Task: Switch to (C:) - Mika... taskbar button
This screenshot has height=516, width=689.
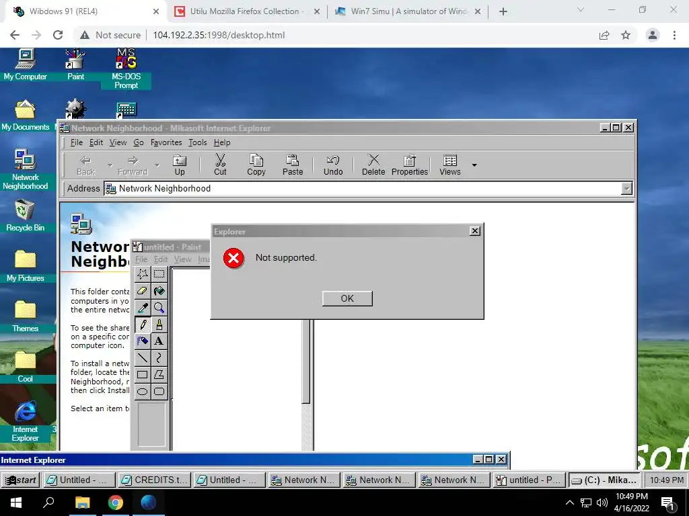Action: point(604,480)
